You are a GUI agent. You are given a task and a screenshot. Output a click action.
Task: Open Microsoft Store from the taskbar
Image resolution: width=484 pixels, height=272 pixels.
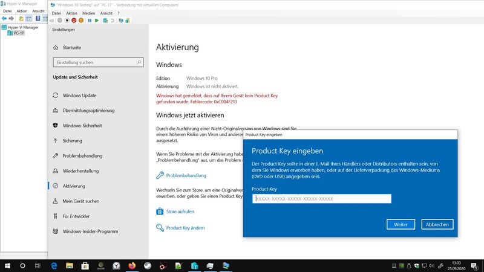(85, 265)
